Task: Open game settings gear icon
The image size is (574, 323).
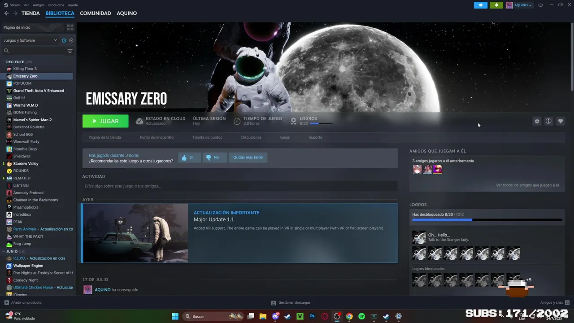Action: click(x=537, y=121)
